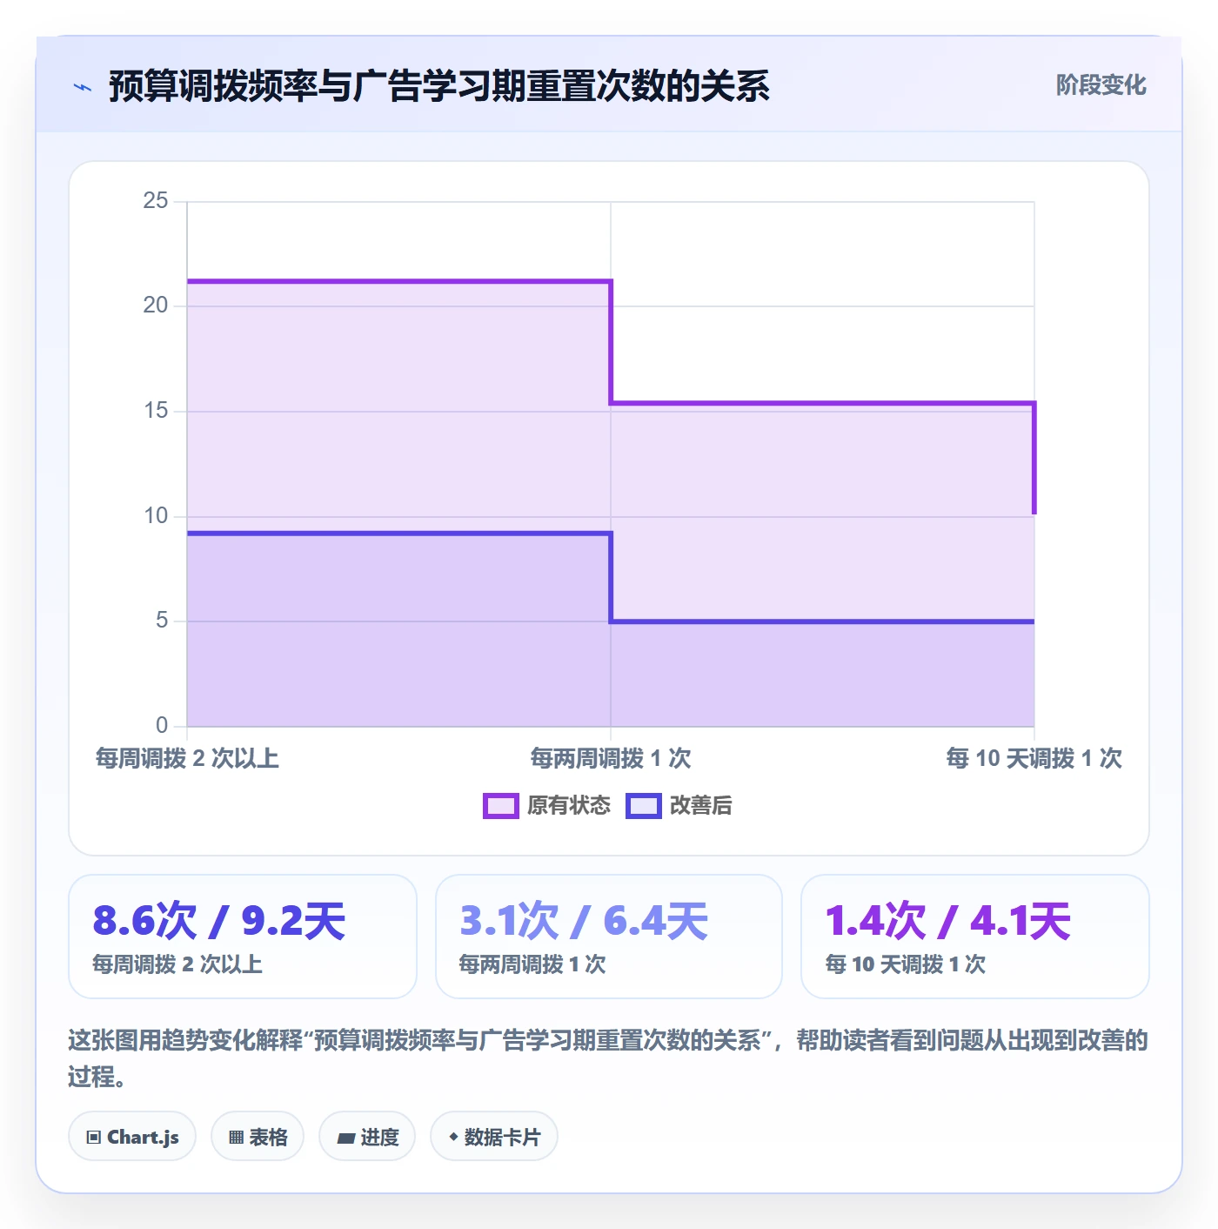The height and width of the screenshot is (1229, 1218).
Task: Select the Chart.js tag chip
Action: click(x=132, y=1137)
